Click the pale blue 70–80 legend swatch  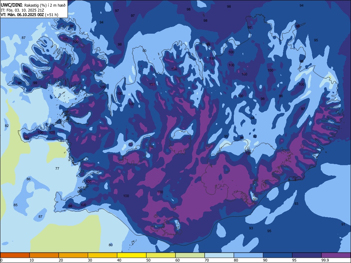(x=219, y=255)
